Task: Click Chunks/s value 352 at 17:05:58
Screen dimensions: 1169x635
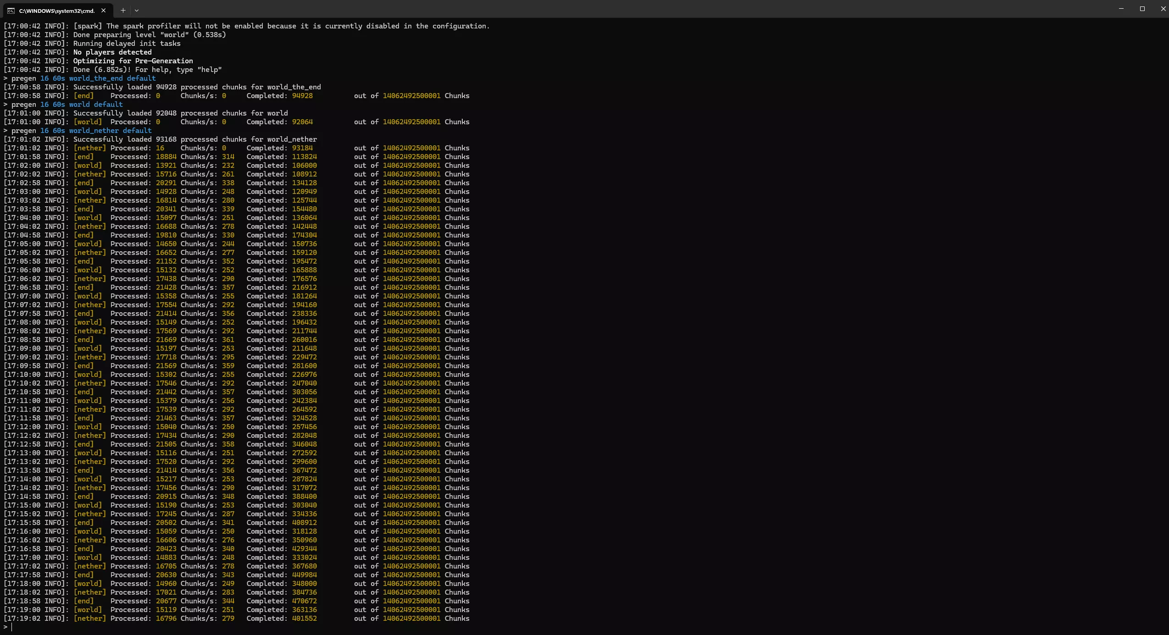Action: pyautogui.click(x=228, y=261)
